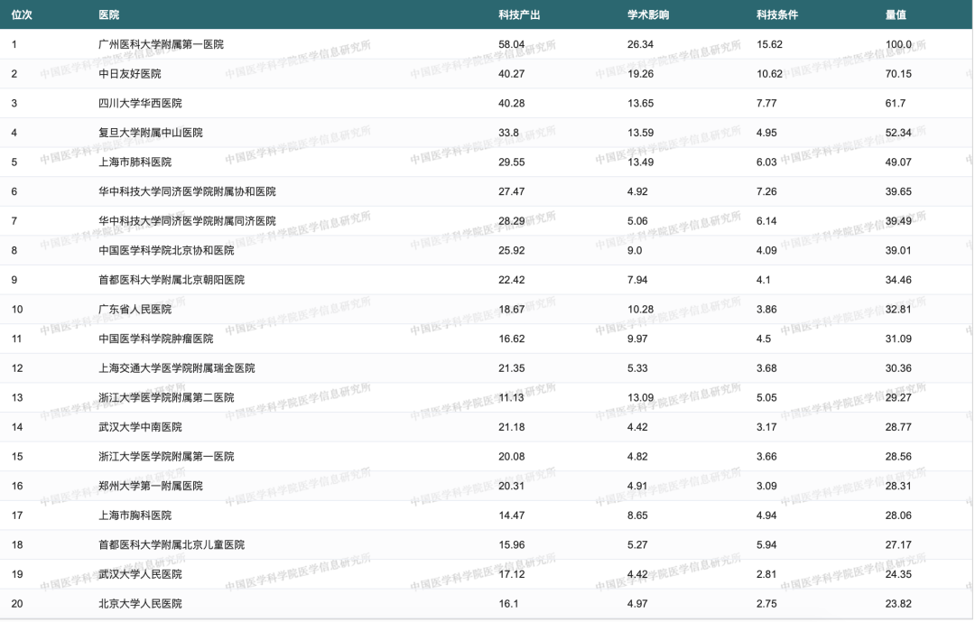Click 量值 value 61.7
The width and height of the screenshot is (975, 622).
click(896, 103)
